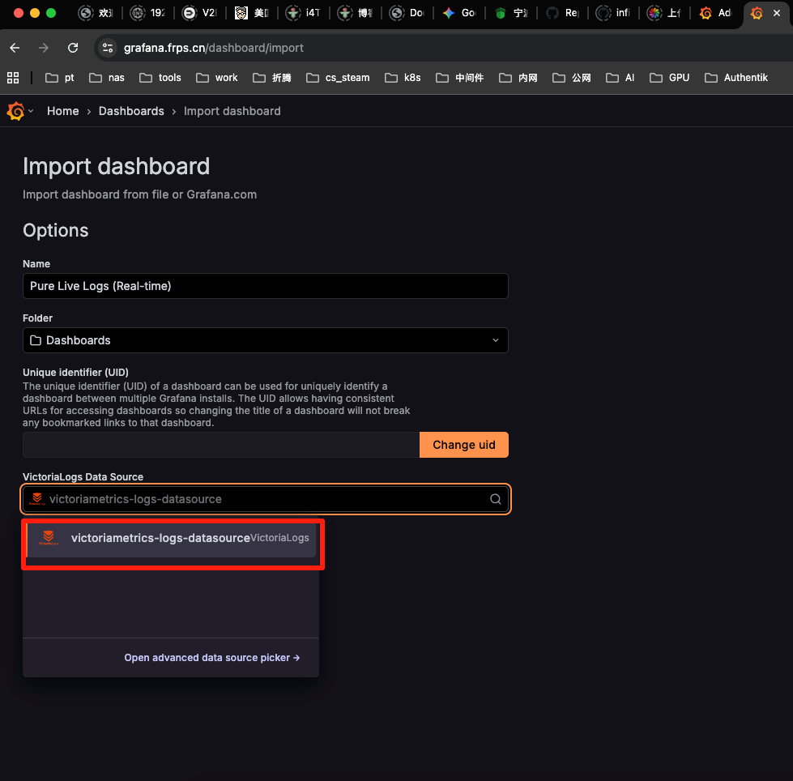The width and height of the screenshot is (793, 781).
Task: Open the k8s bookmarks folder
Action: coord(403,78)
